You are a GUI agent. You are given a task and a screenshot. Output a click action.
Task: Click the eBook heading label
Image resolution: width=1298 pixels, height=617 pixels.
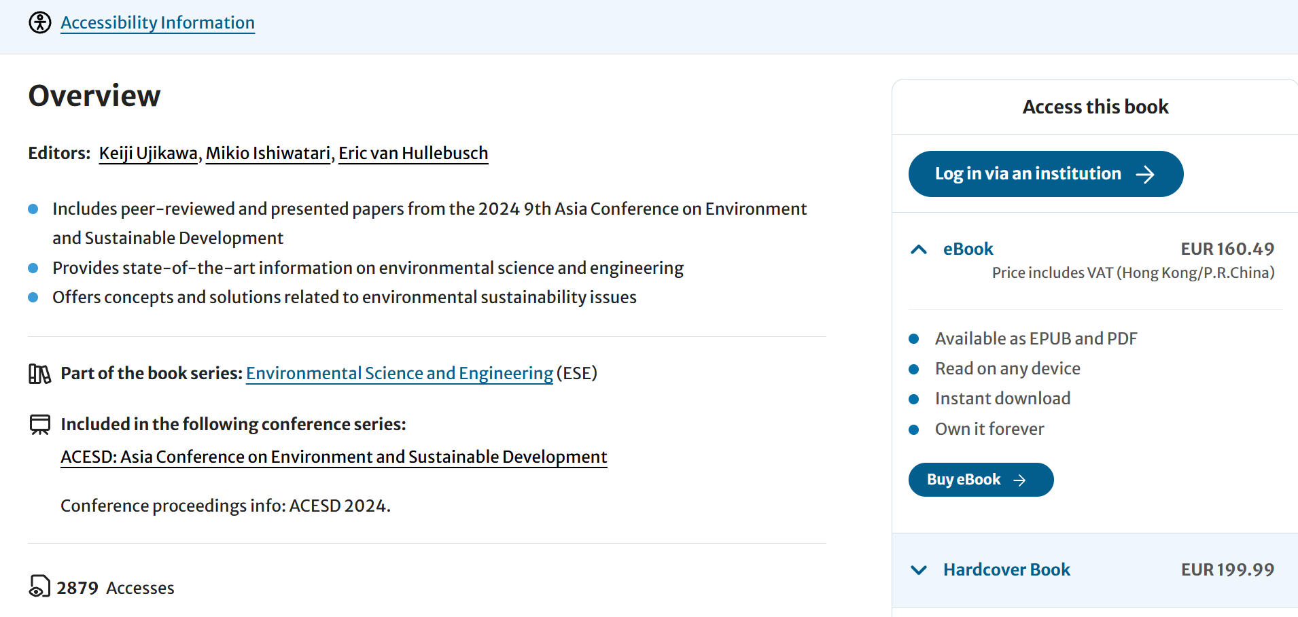(968, 249)
